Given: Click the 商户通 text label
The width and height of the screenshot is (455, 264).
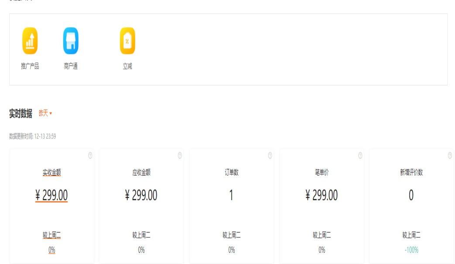Looking at the screenshot, I should pos(71,66).
